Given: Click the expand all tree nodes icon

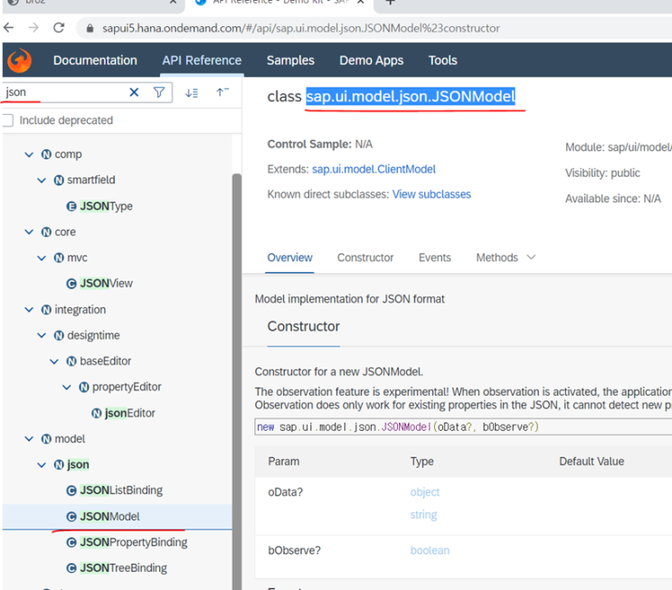Looking at the screenshot, I should point(192,92).
